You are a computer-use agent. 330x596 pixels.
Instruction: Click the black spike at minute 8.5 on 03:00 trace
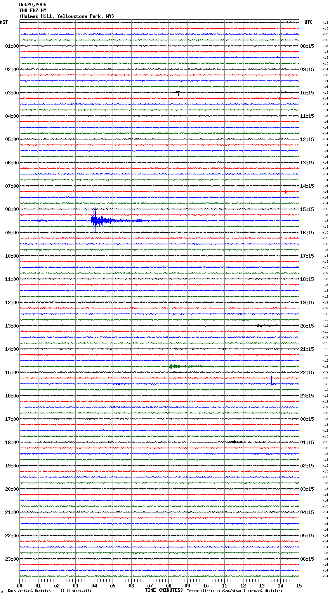point(178,93)
